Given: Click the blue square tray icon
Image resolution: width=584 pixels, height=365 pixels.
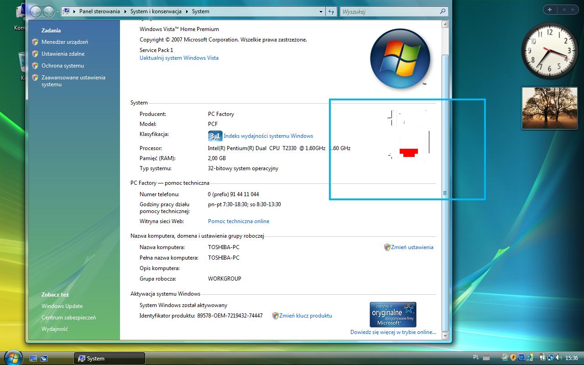Looking at the screenshot, I should 521,358.
